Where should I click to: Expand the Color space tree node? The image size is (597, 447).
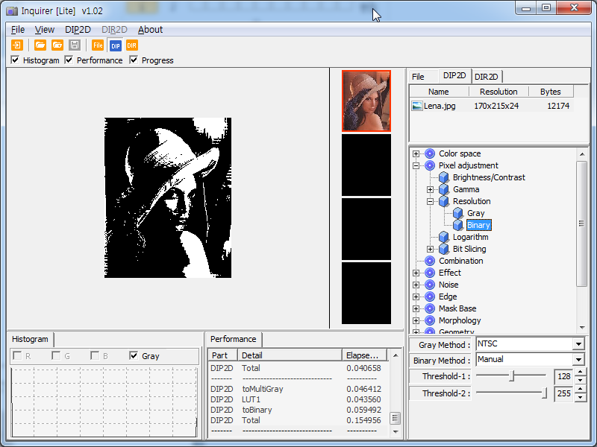click(x=416, y=153)
